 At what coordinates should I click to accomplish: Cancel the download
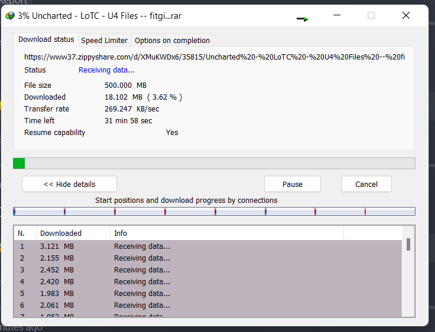[366, 184]
